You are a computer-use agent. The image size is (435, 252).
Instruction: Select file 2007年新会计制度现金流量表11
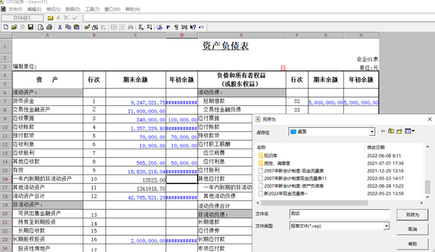point(292,178)
